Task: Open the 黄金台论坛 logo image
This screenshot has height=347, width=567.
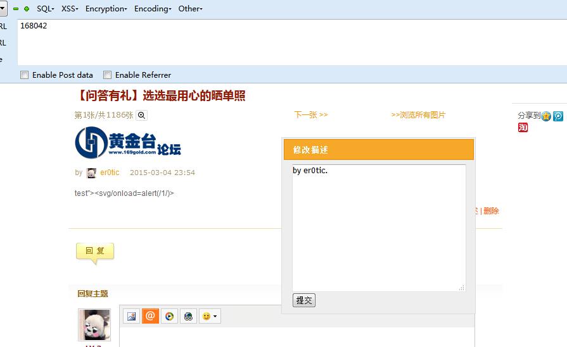Action: pyautogui.click(x=128, y=142)
